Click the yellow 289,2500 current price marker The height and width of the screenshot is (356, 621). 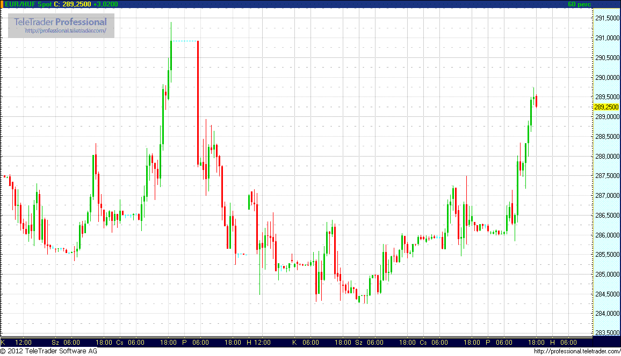click(606, 107)
